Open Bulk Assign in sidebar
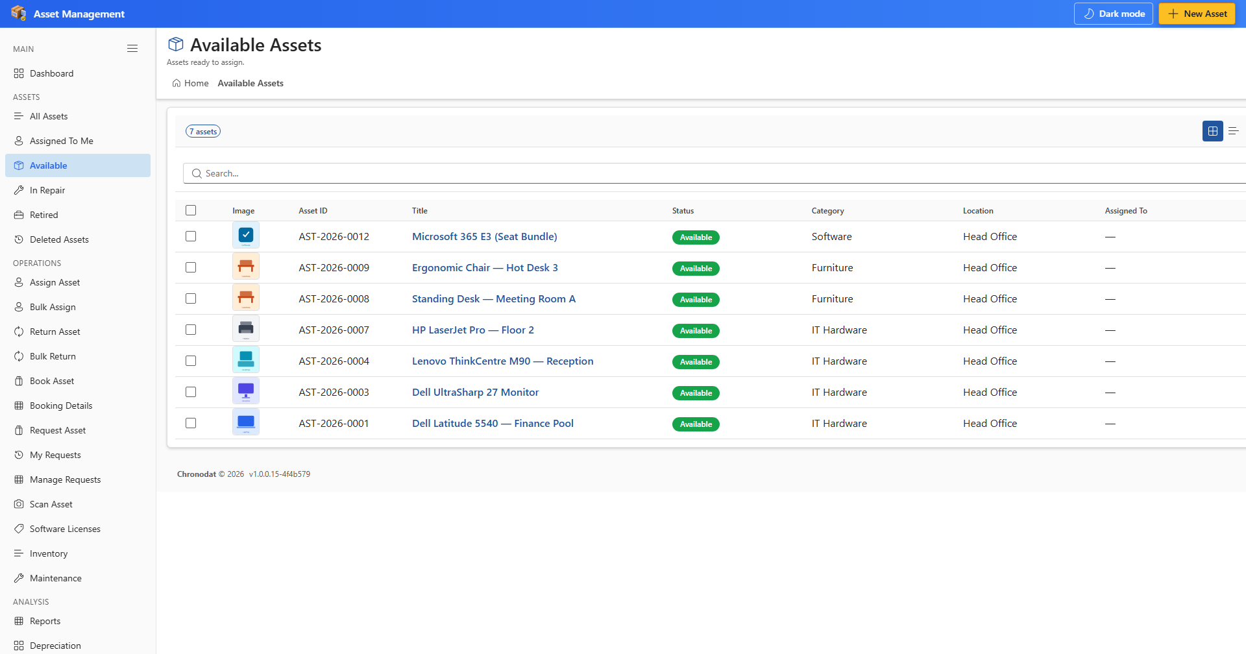The width and height of the screenshot is (1246, 654). click(78, 307)
